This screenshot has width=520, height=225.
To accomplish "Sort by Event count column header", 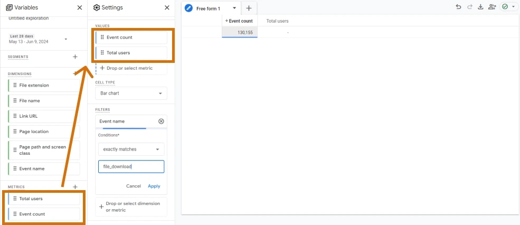I will tap(240, 21).
